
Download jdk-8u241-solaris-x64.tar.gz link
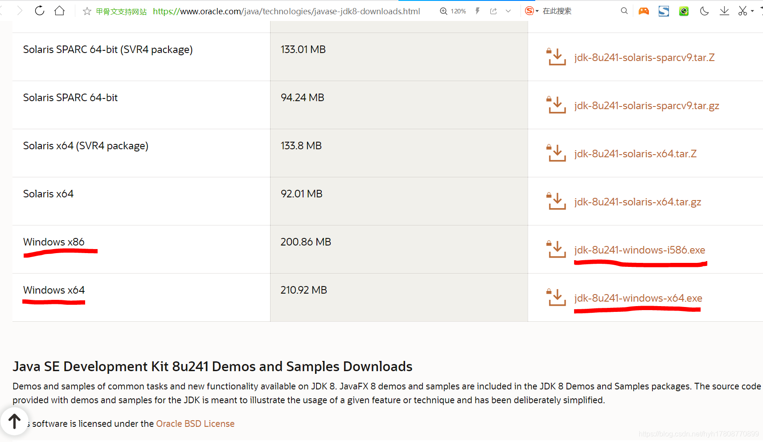coord(638,202)
